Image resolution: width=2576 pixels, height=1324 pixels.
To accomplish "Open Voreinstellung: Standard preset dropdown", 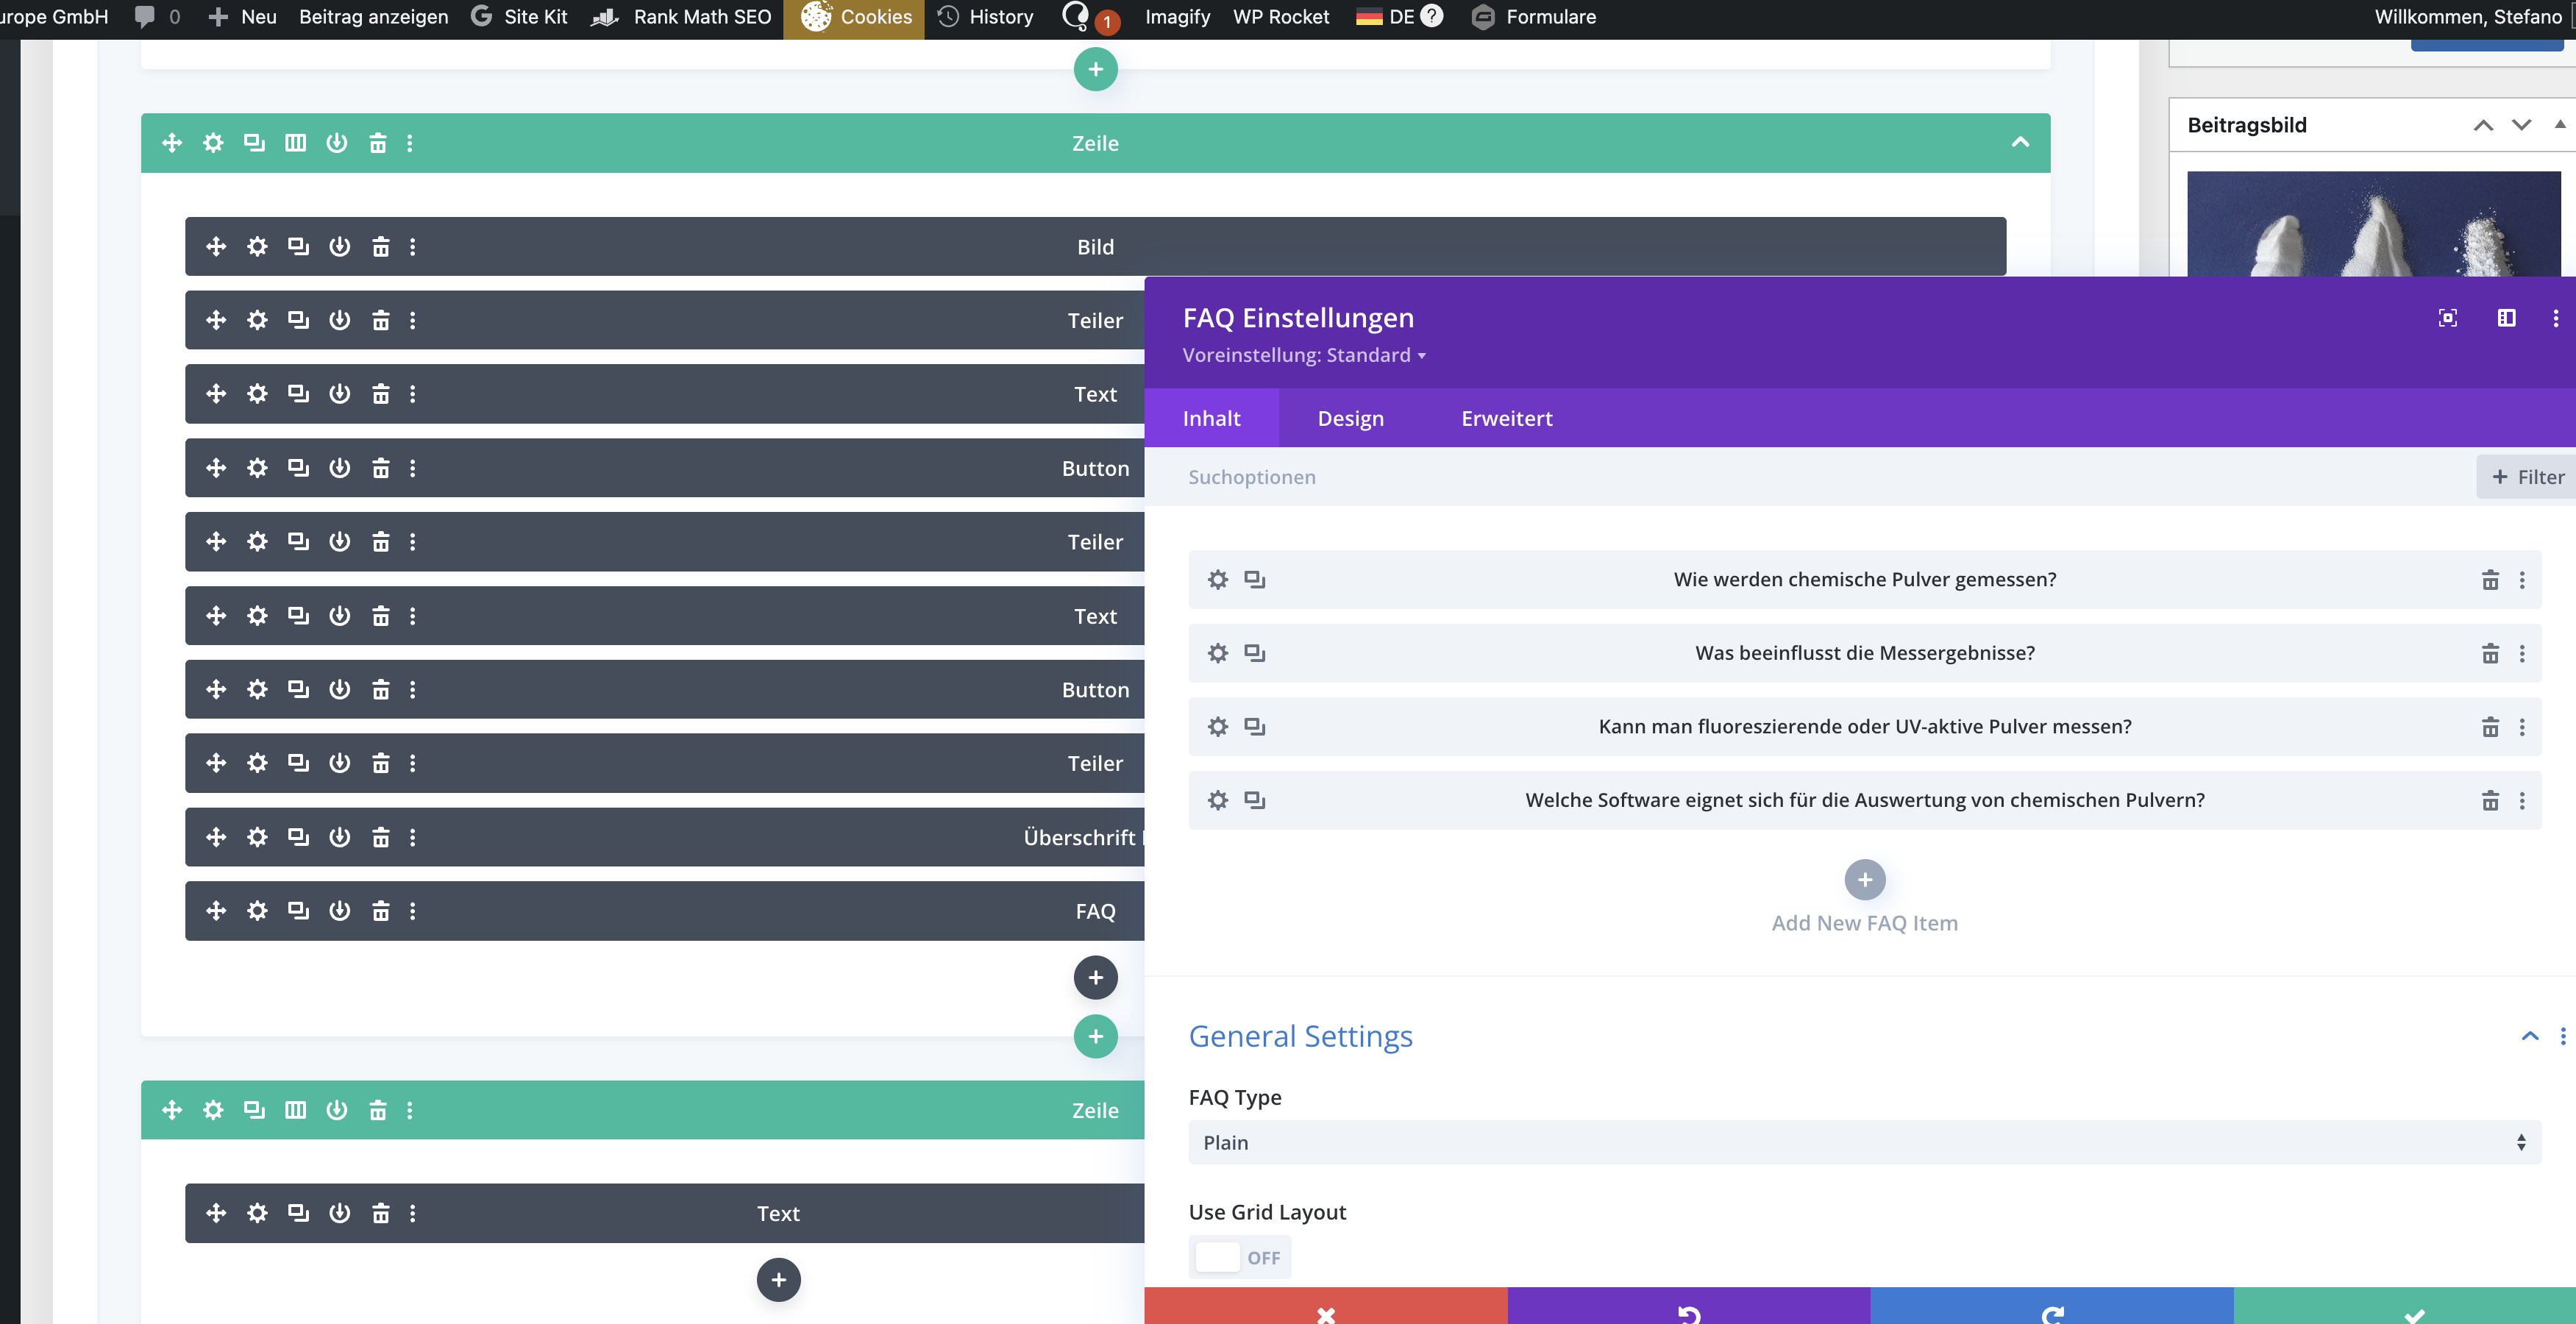I will pyautogui.click(x=1303, y=355).
